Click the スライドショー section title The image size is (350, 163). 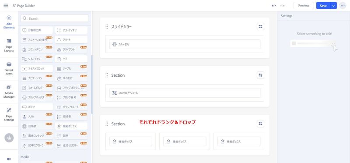click(122, 27)
